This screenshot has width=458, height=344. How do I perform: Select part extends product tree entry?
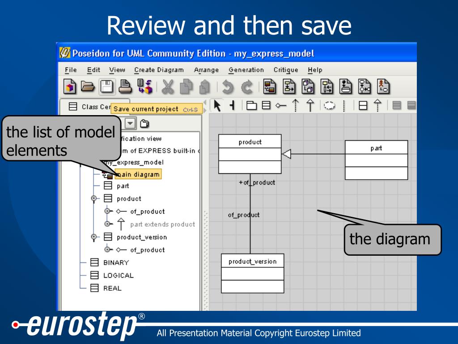tap(162, 224)
